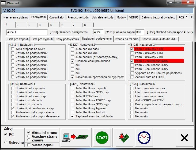Enable Auto prepnuti na STAY checkbox
The image size is (196, 150).
coord(13,49)
